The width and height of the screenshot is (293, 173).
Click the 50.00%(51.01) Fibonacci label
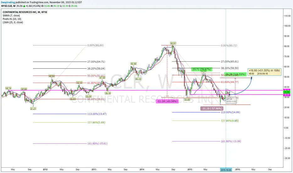click(96, 76)
